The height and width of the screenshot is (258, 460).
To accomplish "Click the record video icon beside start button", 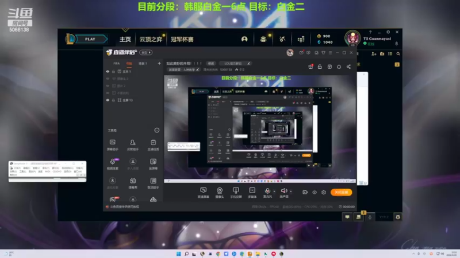I will coord(305,192).
